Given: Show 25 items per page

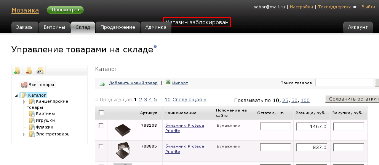Looking at the screenshot, I should (x=285, y=101).
